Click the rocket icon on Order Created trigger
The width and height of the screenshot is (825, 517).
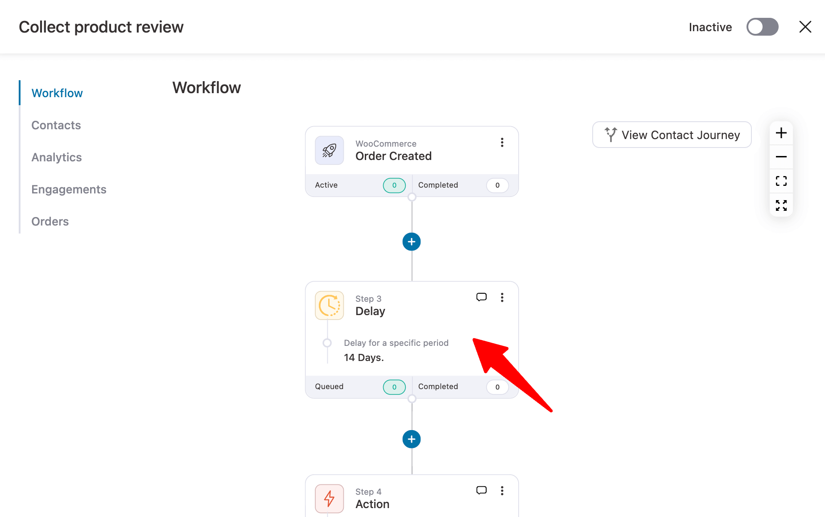pyautogui.click(x=329, y=151)
